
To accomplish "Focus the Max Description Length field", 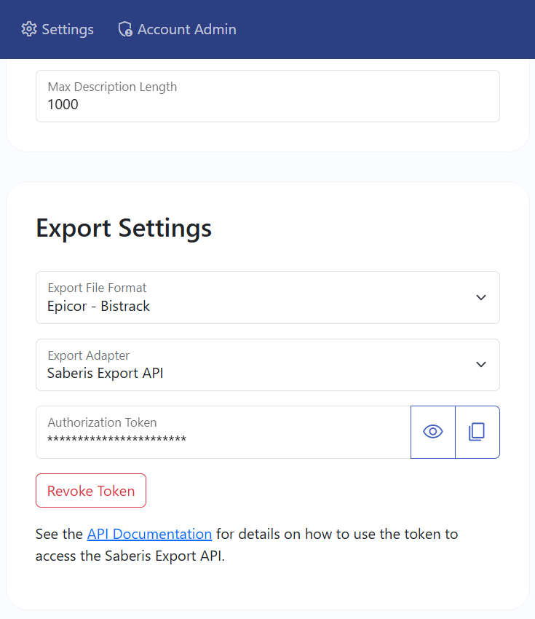I will (267, 96).
